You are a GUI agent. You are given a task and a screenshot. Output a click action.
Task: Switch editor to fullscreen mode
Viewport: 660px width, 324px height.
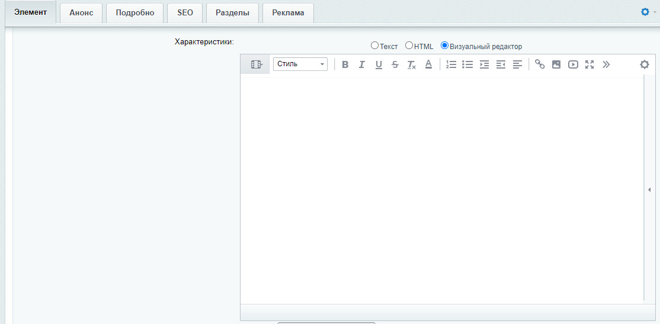point(589,64)
